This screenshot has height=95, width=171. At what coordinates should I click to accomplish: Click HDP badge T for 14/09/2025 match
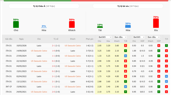pos(159,51)
